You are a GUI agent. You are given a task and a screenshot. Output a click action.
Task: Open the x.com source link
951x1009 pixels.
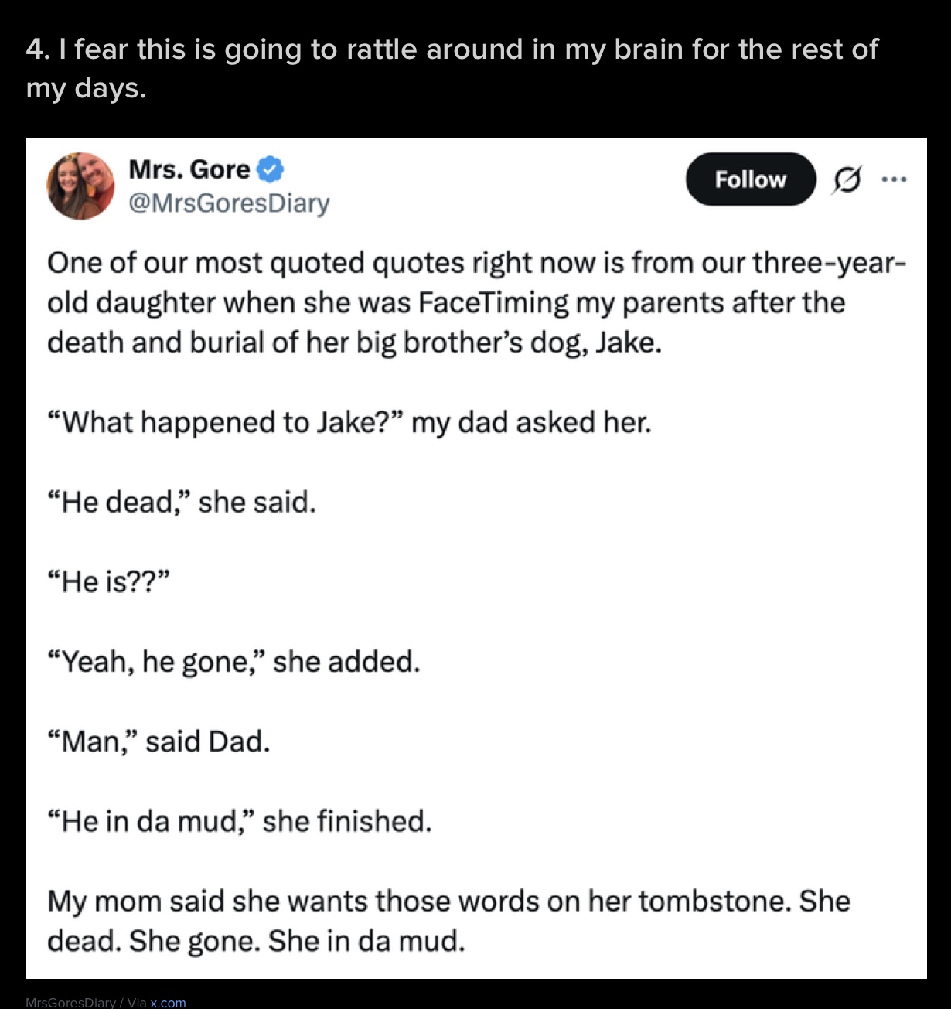pos(168,1002)
